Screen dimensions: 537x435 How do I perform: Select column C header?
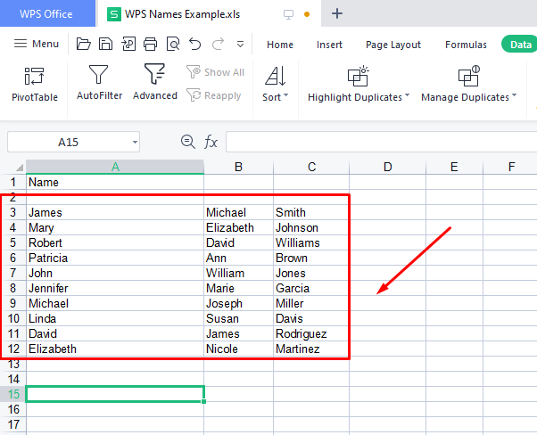(311, 167)
